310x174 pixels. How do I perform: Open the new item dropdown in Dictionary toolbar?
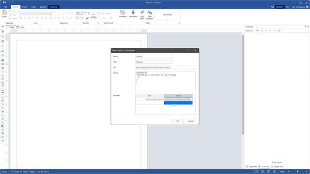(x=258, y=31)
